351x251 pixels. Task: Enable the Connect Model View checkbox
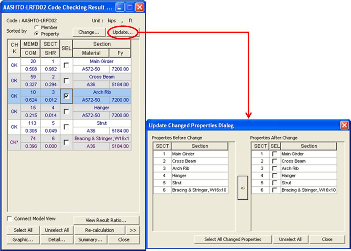(x=10, y=219)
